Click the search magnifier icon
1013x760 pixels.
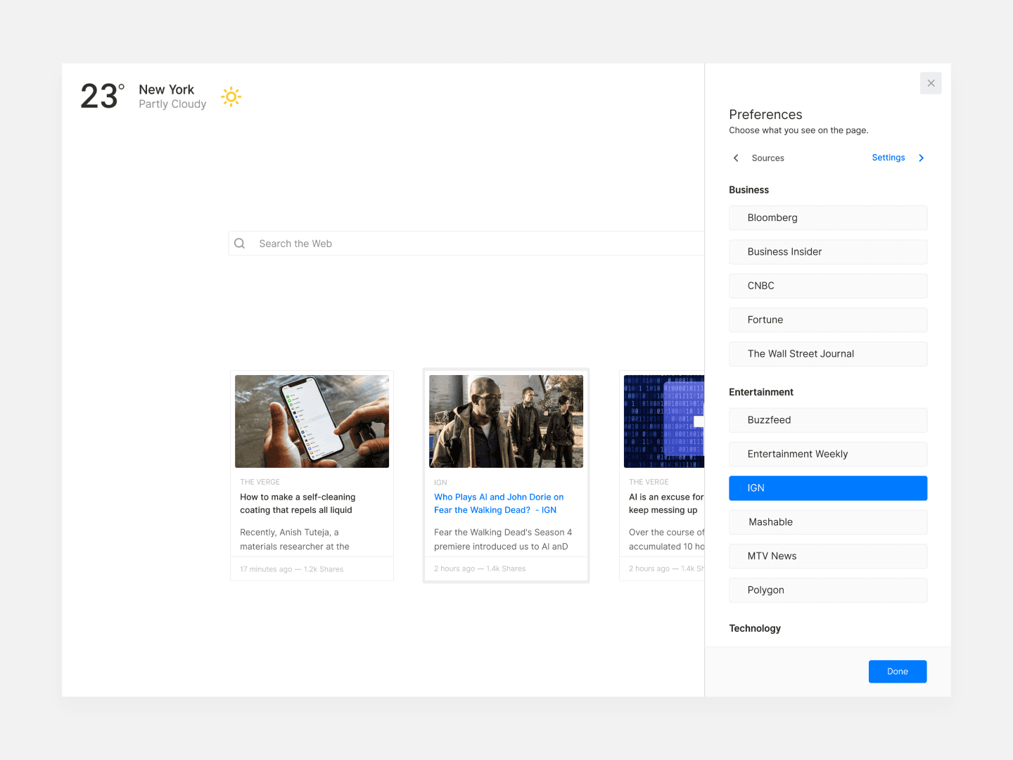coord(240,243)
